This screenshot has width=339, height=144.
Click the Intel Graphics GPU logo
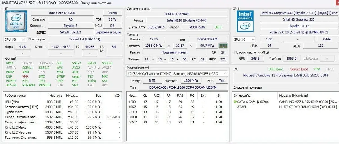[245, 21]
